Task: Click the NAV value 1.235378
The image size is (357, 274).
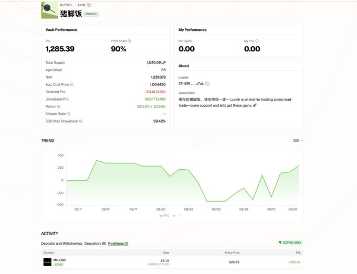Action: point(158,77)
